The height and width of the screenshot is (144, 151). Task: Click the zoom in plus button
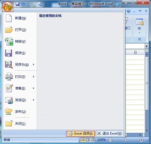(x=142, y=139)
